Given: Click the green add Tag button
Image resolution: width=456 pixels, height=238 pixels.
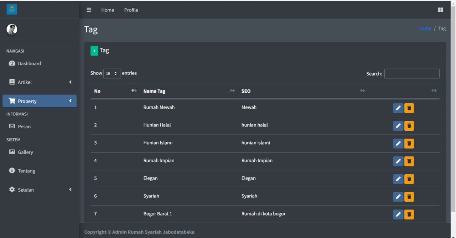Looking at the screenshot, I should [x=94, y=51].
